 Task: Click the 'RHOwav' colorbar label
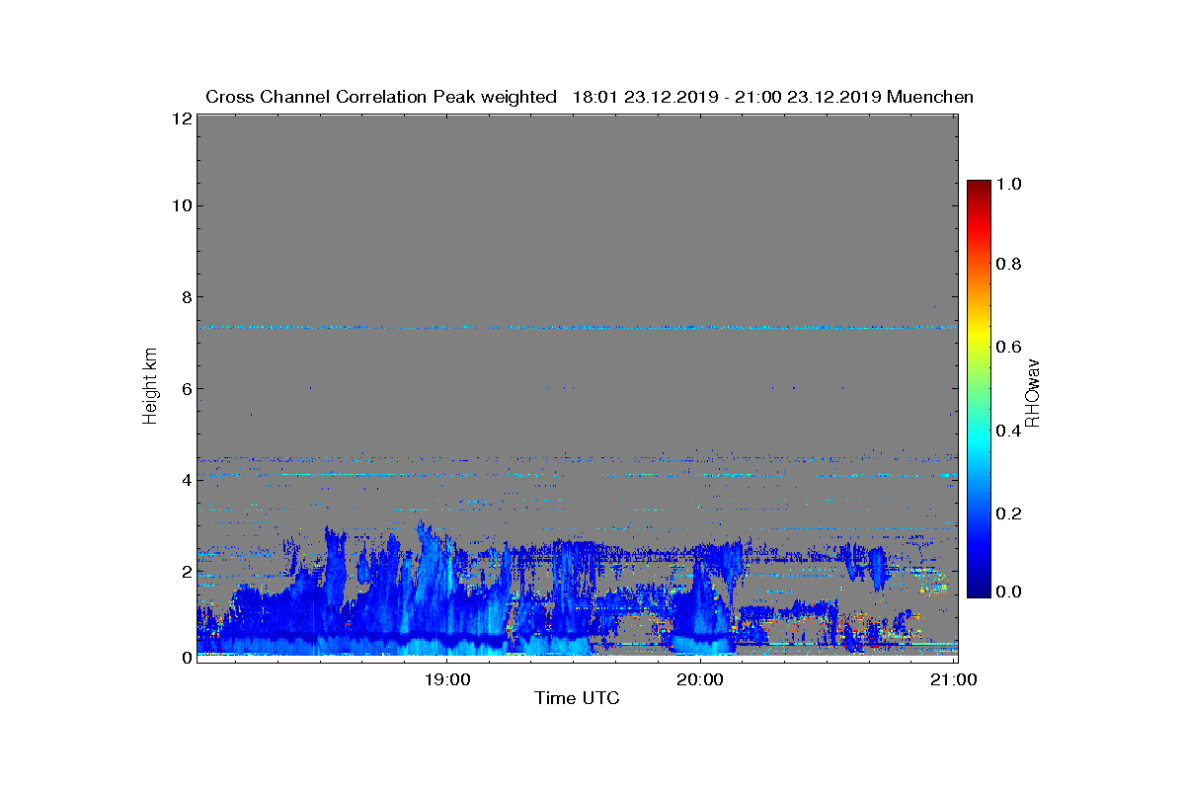pyautogui.click(x=1032, y=393)
